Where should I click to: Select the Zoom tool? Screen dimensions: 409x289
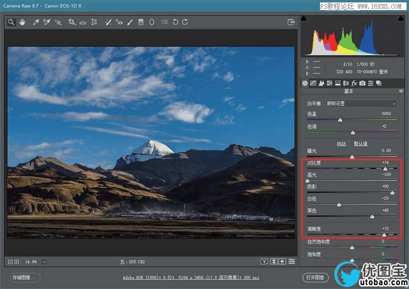coord(11,22)
